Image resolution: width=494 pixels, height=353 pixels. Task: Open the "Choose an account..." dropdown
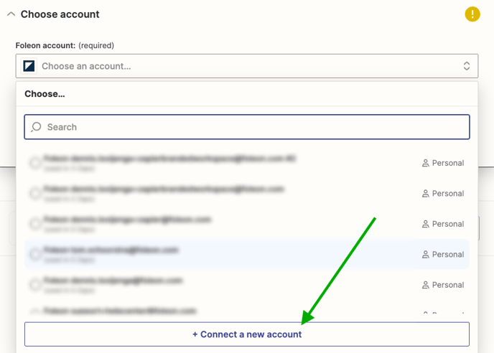[x=244, y=66]
